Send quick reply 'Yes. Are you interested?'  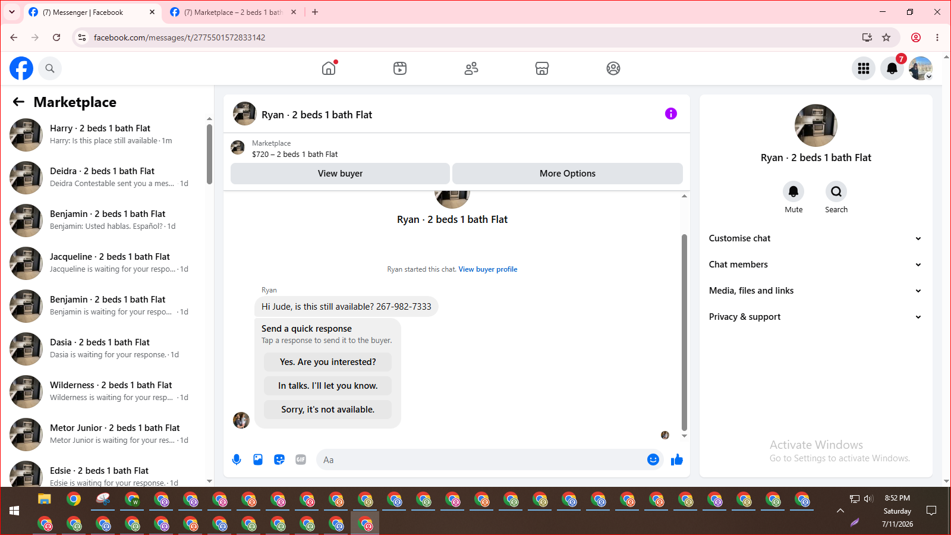click(x=328, y=362)
